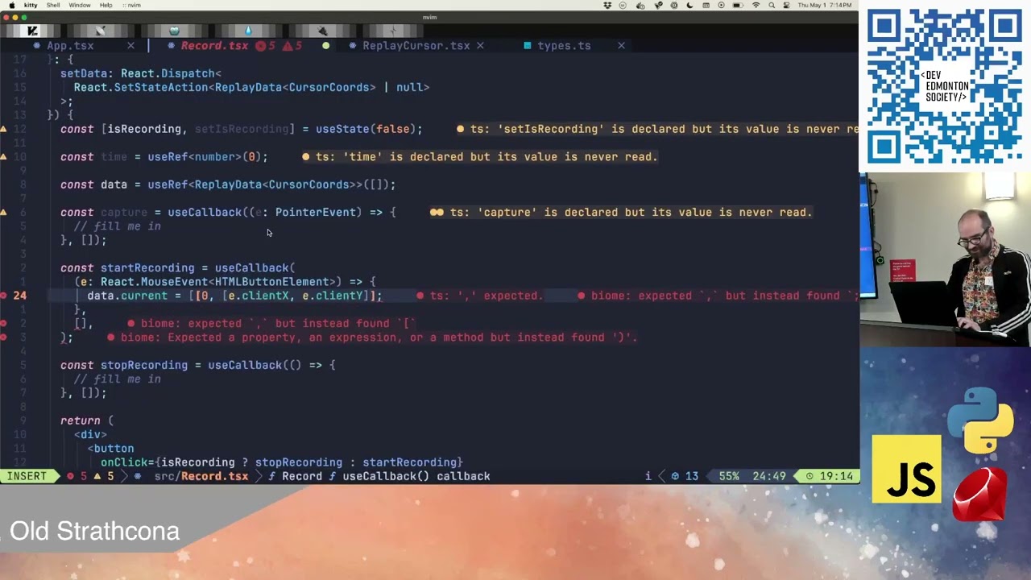Open the kitty tab with droplet icon
Viewport: 1031px width, 580px height.
point(248,31)
